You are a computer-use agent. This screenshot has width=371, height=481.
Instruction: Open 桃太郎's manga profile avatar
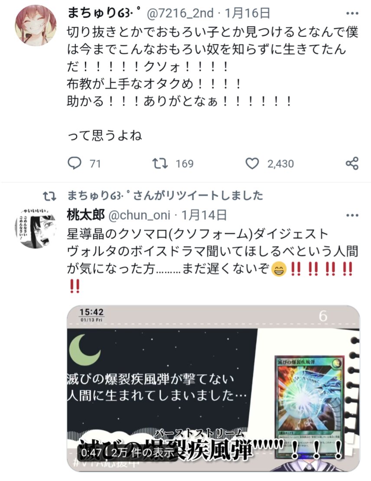[x=36, y=228]
